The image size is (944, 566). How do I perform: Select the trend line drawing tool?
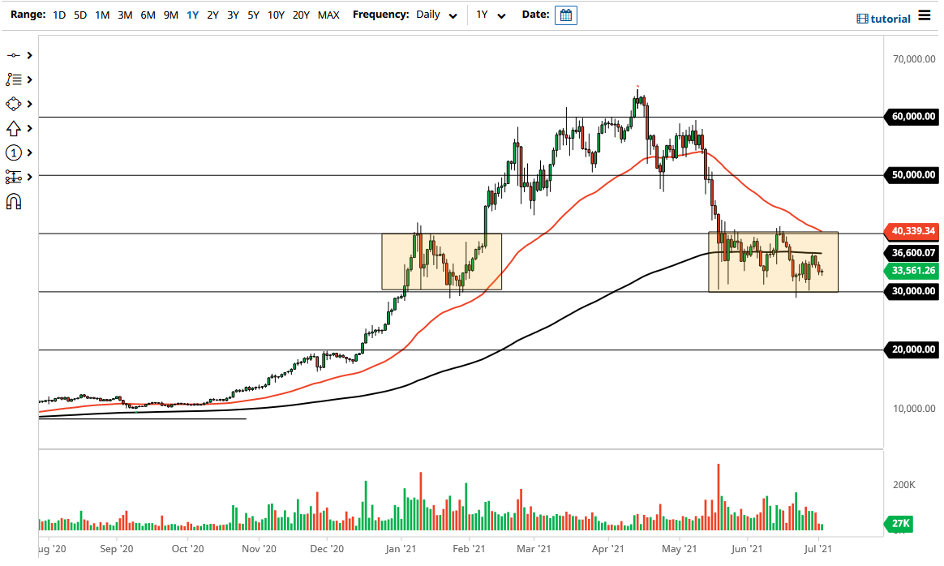pyautogui.click(x=13, y=55)
